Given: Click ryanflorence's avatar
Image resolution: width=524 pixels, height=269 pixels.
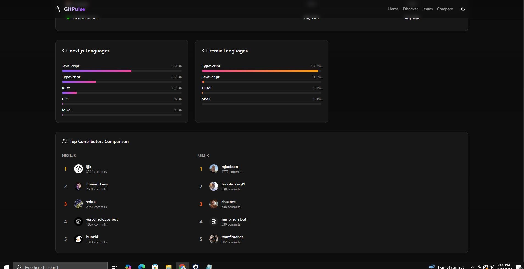Looking at the screenshot, I should point(214,239).
